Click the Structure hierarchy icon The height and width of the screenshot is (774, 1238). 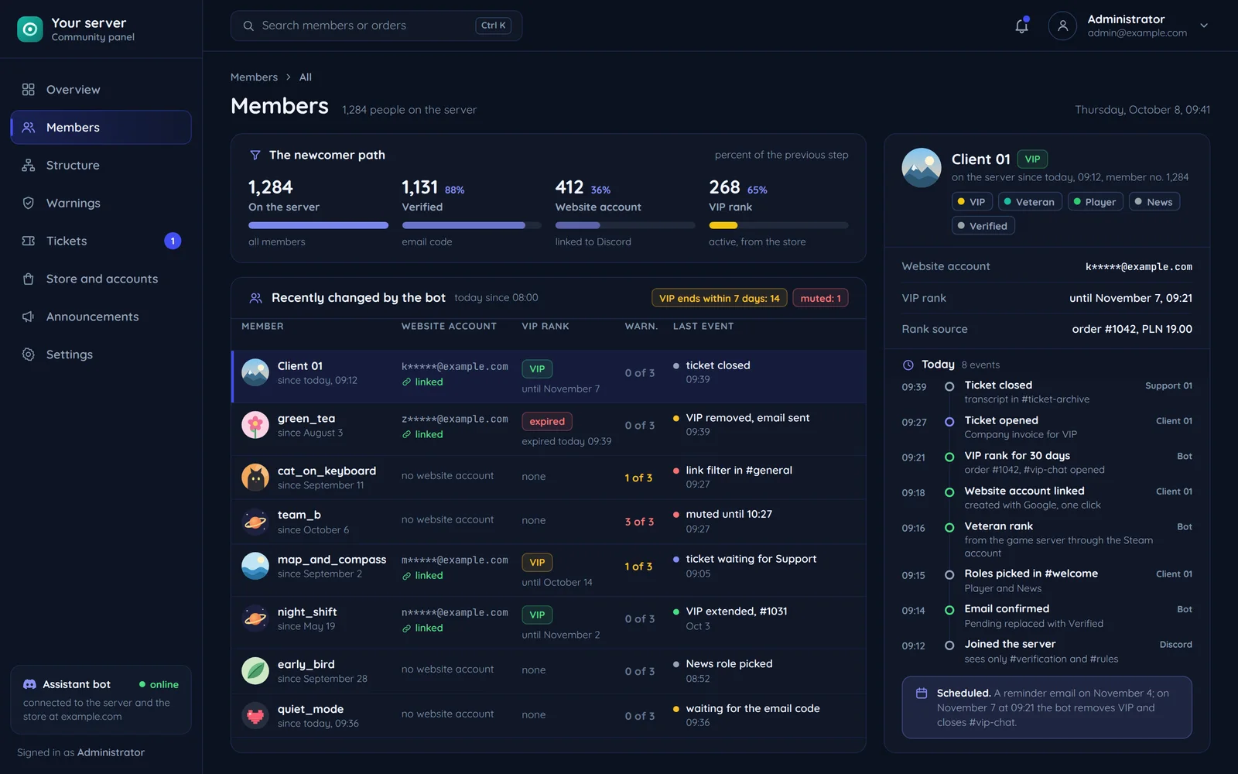click(29, 165)
